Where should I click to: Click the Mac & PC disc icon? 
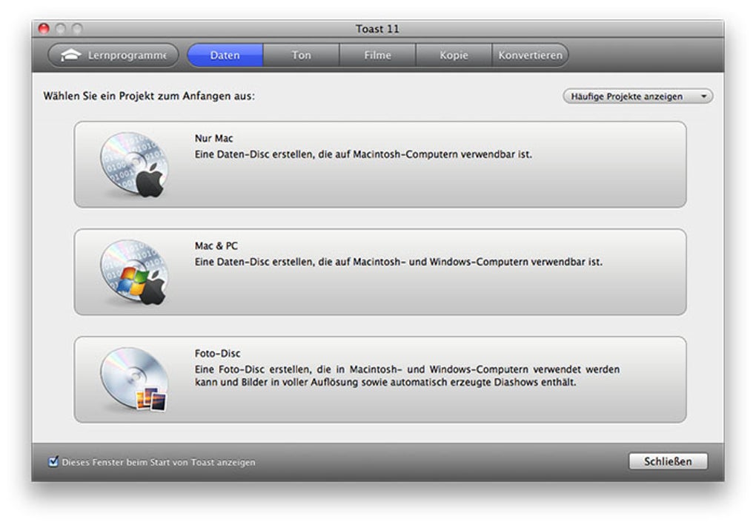coord(134,272)
